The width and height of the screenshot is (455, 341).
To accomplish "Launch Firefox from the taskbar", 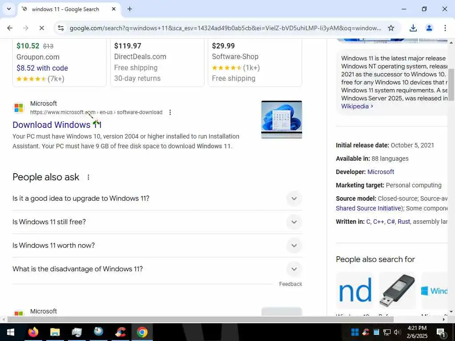I will click(33, 332).
